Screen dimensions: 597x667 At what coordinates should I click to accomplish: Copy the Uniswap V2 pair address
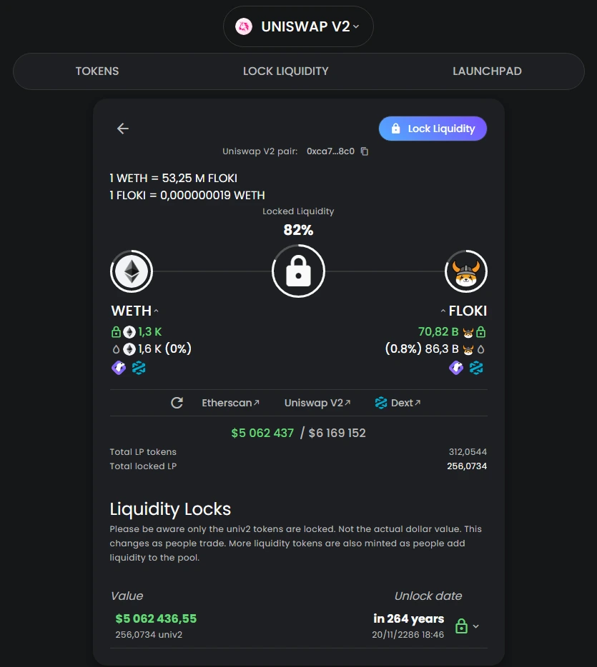[365, 151]
